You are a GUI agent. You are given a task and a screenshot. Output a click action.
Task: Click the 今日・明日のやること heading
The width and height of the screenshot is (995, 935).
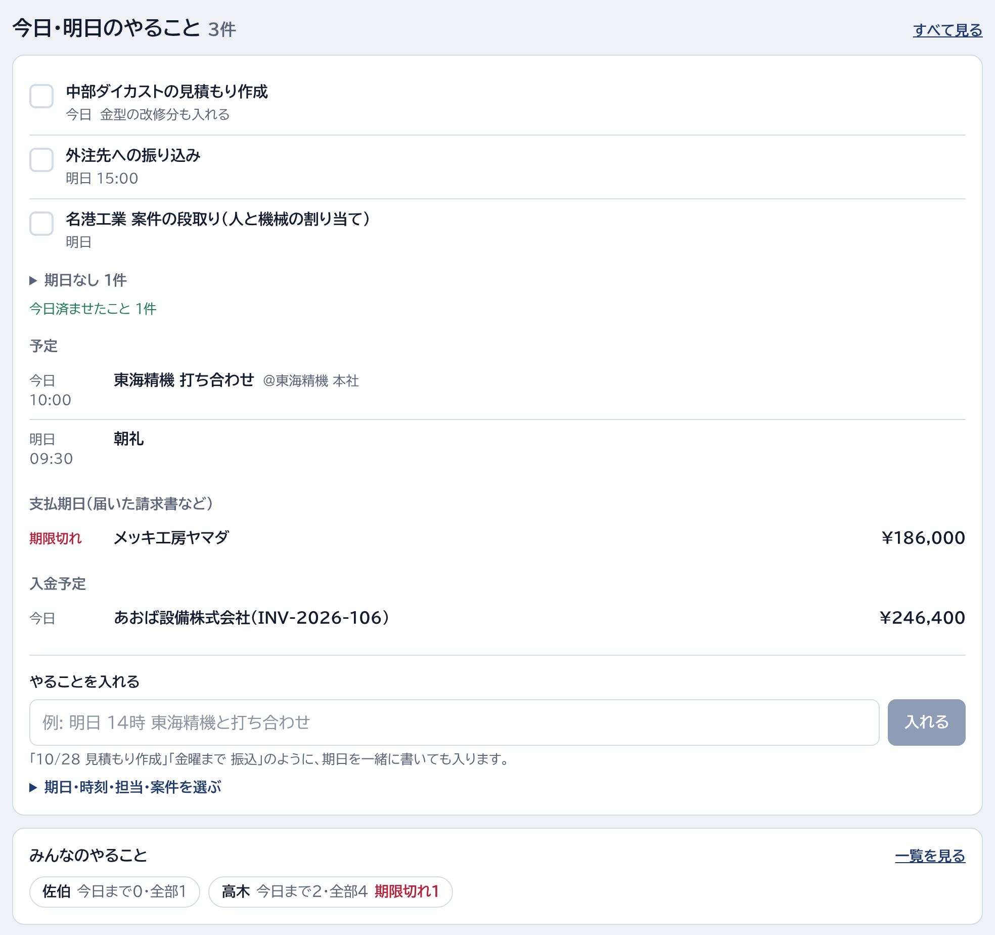click(106, 28)
